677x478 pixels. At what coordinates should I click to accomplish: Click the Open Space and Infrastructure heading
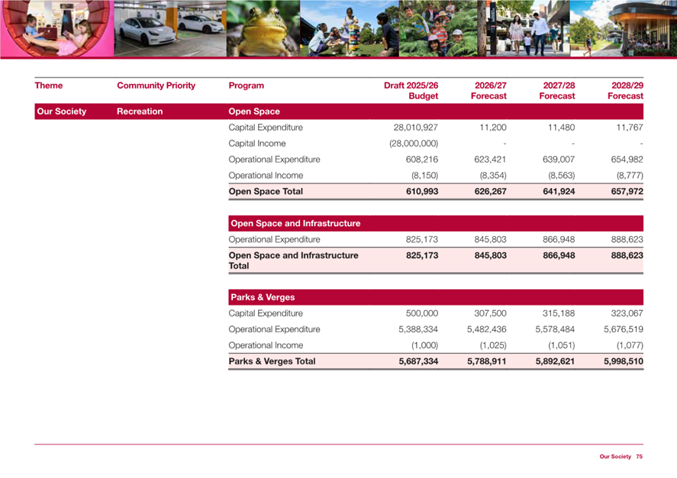pyautogui.click(x=295, y=223)
